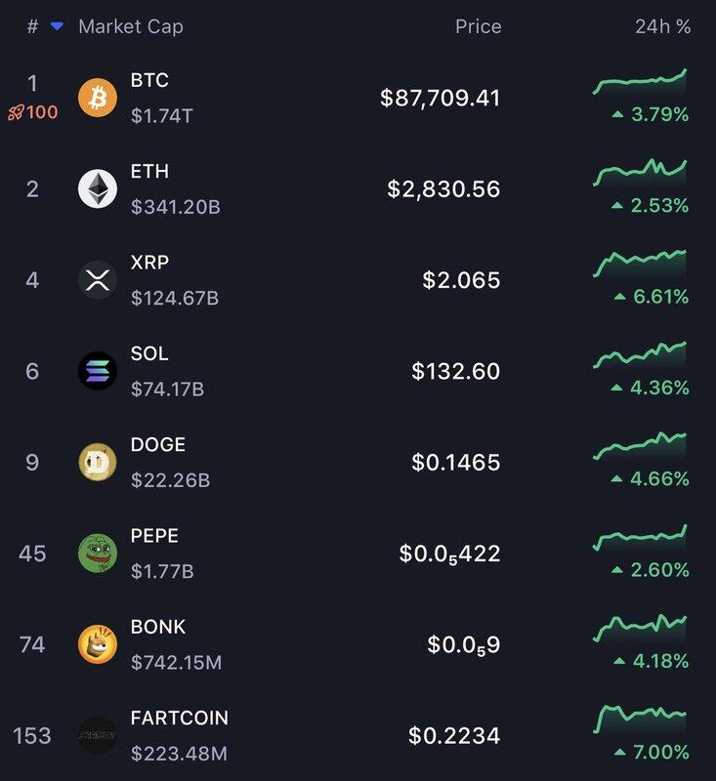This screenshot has height=781, width=716.
Task: Open the XRP 24h sparkline chart
Action: [640, 264]
